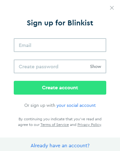
Task: Dismiss the Blinkist signup modal
Action: point(112,8)
